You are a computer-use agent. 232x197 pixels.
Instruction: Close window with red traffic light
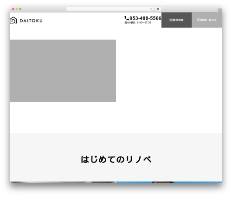coord(13,9)
